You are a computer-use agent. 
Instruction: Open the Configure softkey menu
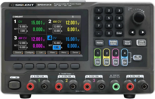(x=29, y=52)
